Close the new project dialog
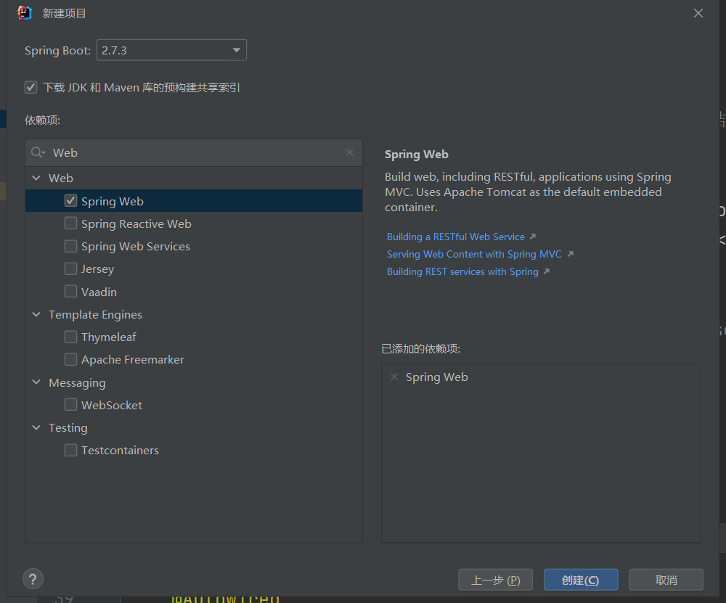The width and height of the screenshot is (726, 603). [698, 13]
